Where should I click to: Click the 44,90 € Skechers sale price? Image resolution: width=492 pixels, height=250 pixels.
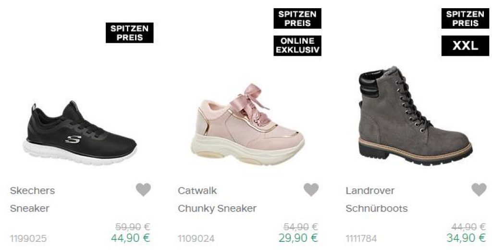click(x=131, y=238)
